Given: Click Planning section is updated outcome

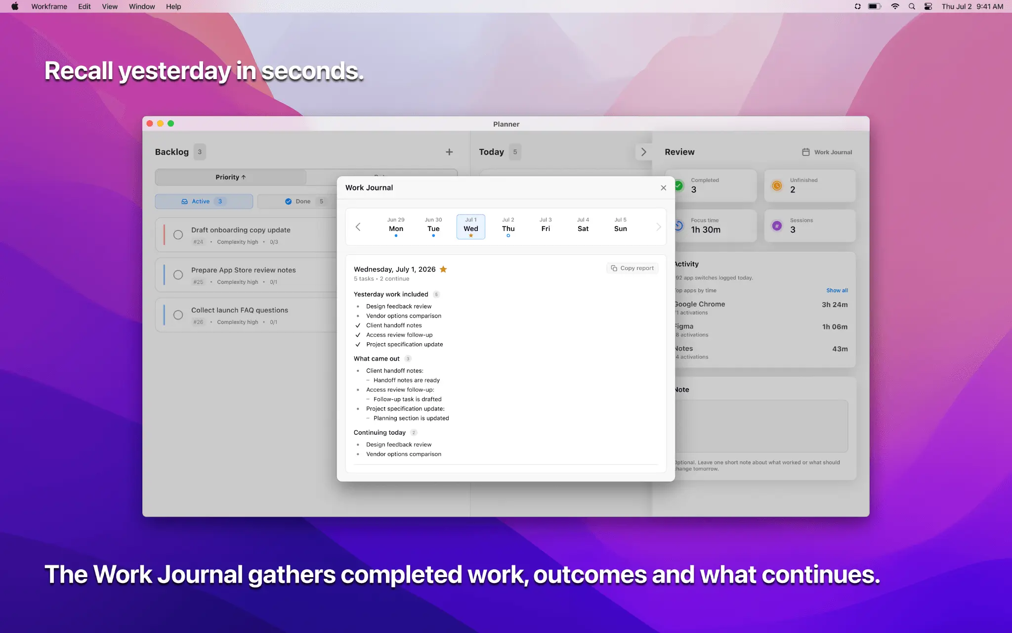Looking at the screenshot, I should coord(411,418).
